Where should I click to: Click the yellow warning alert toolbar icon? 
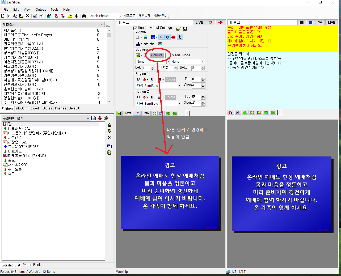pyautogui.click(x=70, y=16)
